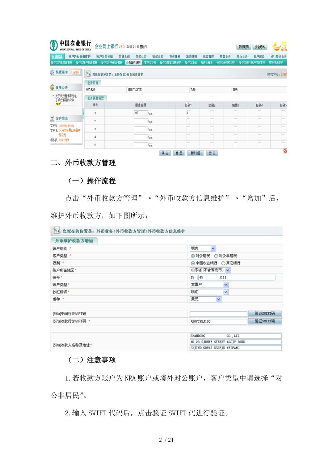Click the location icon beside 系统配置>业务属性维护
333x471 pixels.
point(88,74)
